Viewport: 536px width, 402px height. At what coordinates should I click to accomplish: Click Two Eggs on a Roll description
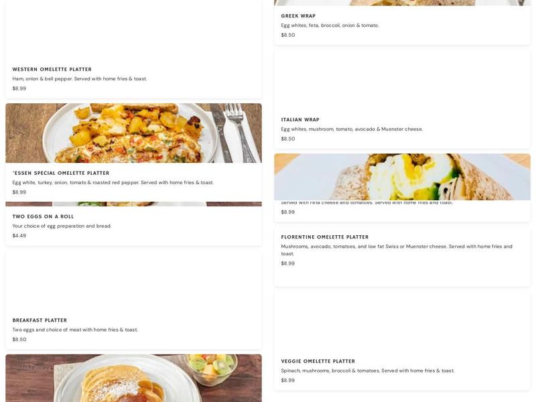click(62, 226)
